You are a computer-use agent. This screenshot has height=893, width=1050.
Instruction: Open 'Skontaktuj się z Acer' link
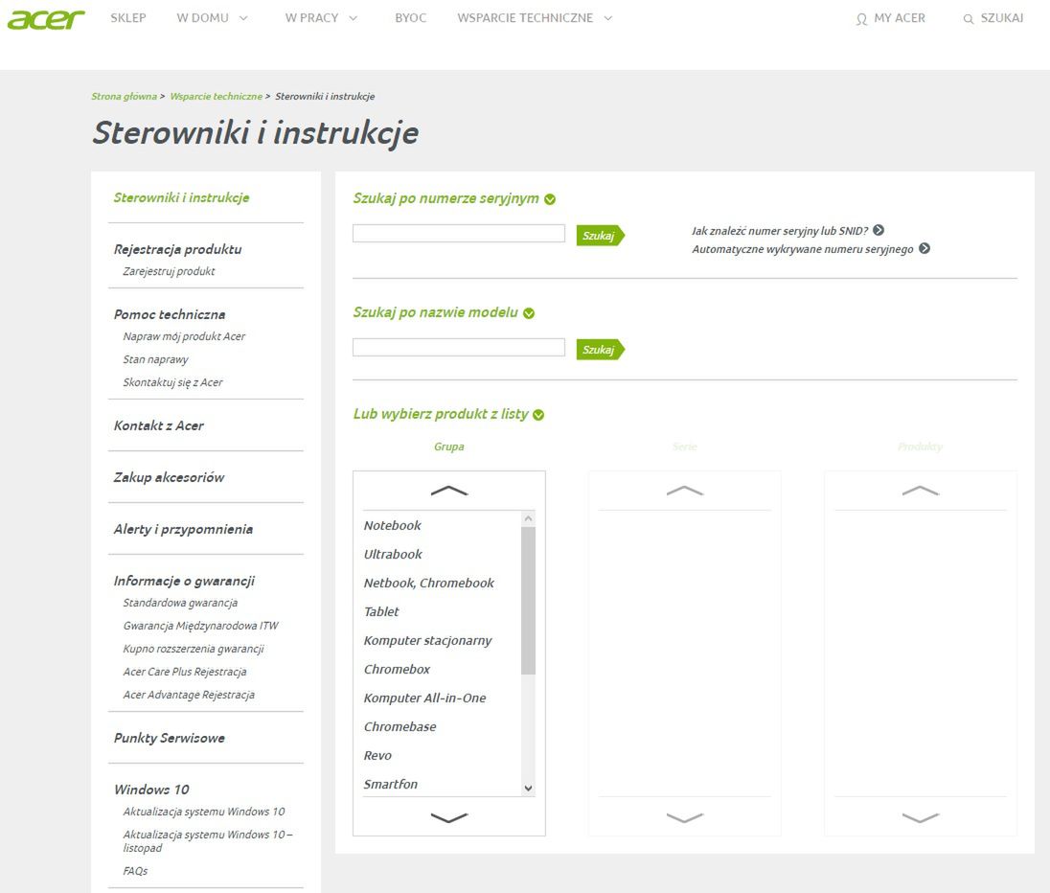tap(172, 382)
